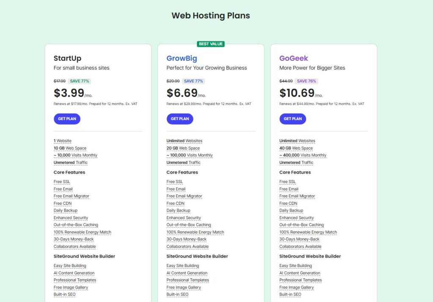Viewport: 433px width, 302px height.
Task: Open AI Content Generation in StartUp plan
Action: [x=74, y=273]
